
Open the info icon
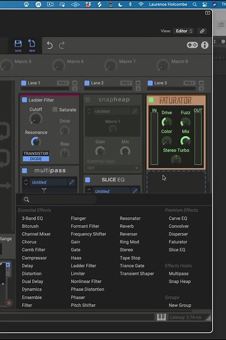click(x=205, y=45)
